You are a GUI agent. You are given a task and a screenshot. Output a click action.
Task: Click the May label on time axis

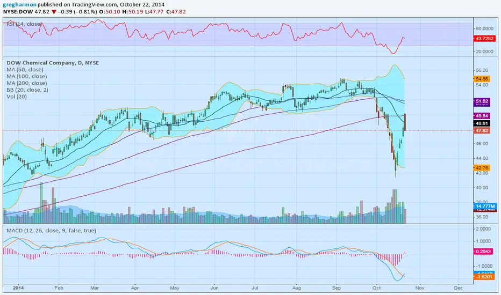tap(175, 287)
